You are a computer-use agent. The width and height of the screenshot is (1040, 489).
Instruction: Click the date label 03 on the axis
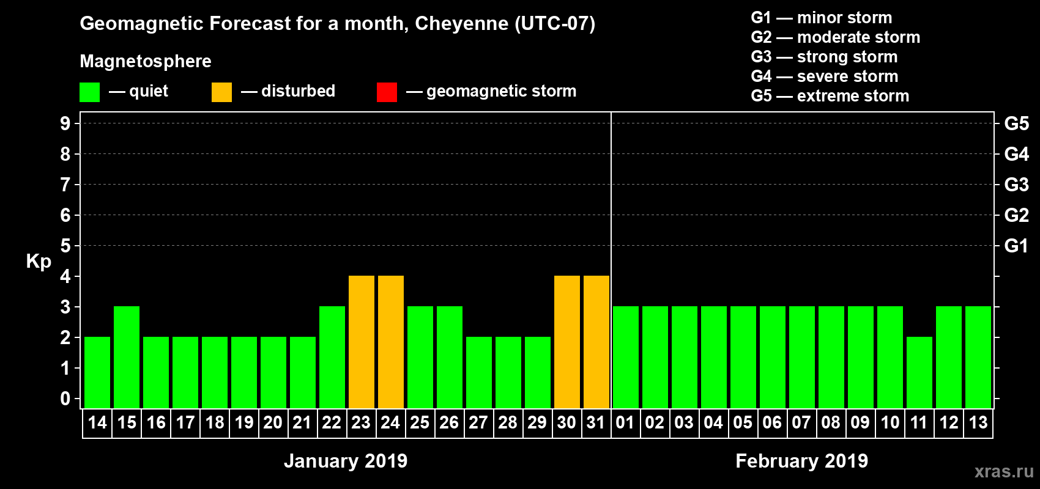tap(685, 423)
